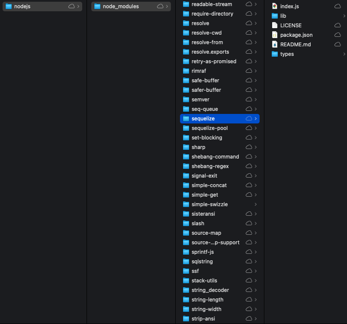Click the README.md markdown file icon
Image resolution: width=347 pixels, height=324 pixels.
pyautogui.click(x=275, y=44)
